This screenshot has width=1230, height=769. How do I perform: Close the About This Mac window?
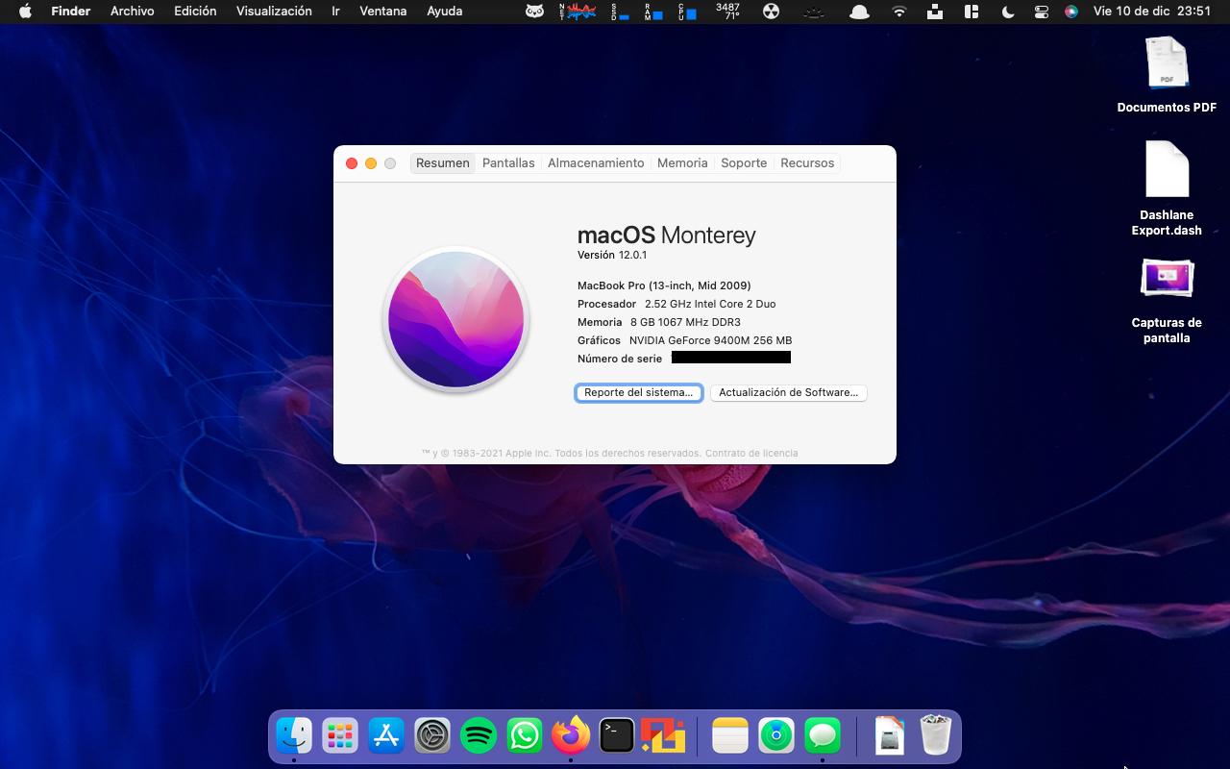coord(352,163)
